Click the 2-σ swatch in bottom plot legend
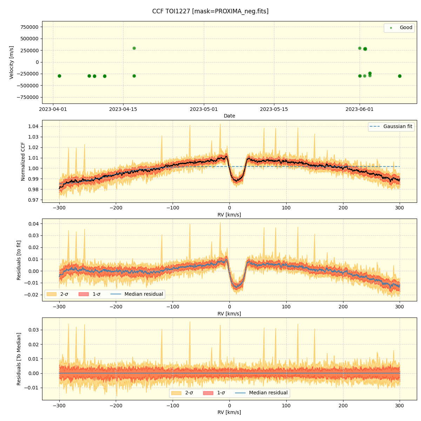 click(176, 393)
